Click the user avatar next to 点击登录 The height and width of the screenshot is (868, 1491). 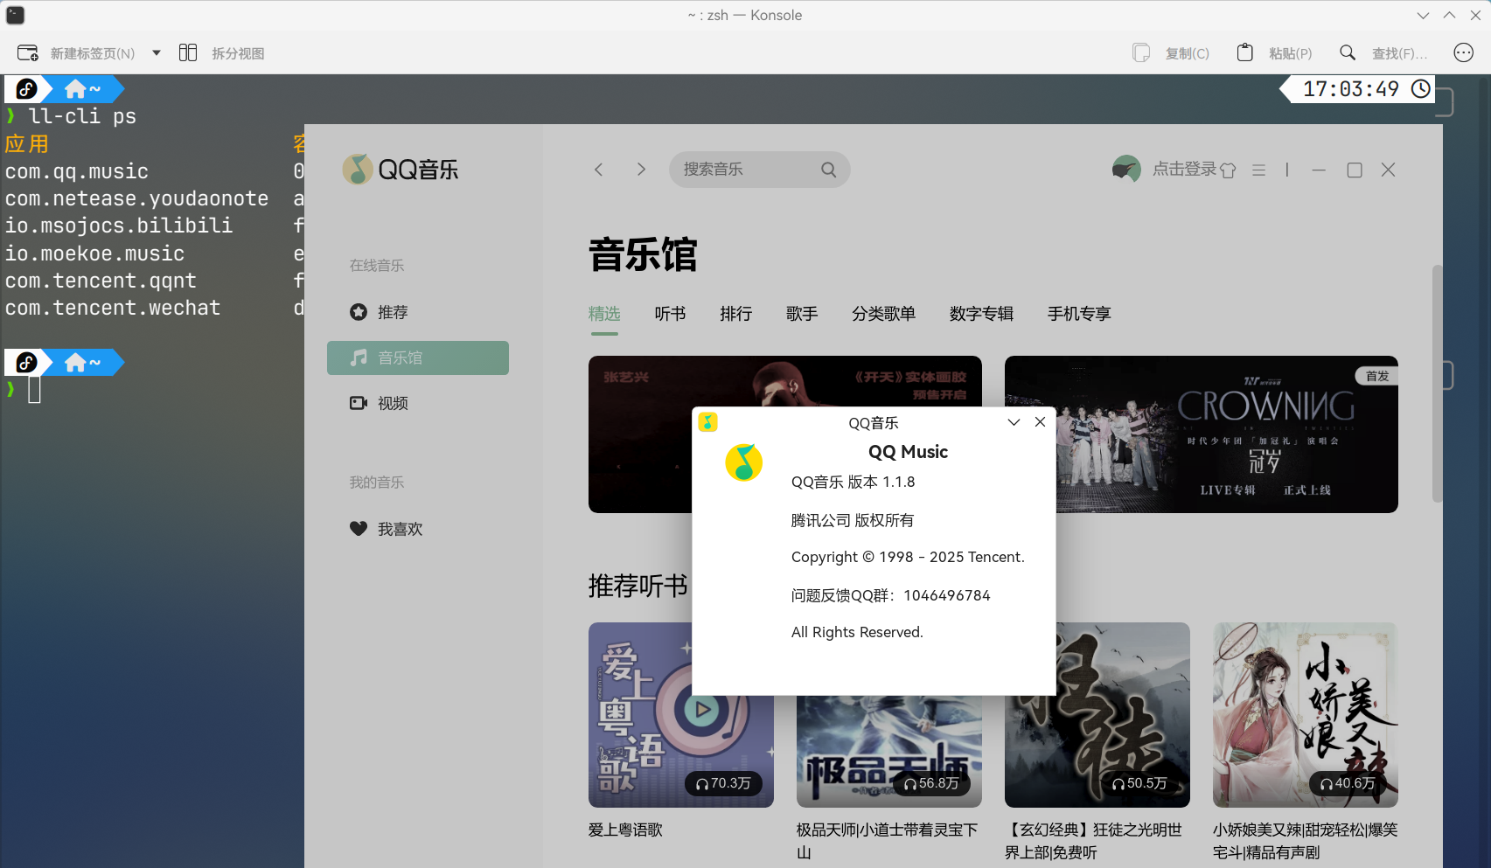[x=1126, y=169]
